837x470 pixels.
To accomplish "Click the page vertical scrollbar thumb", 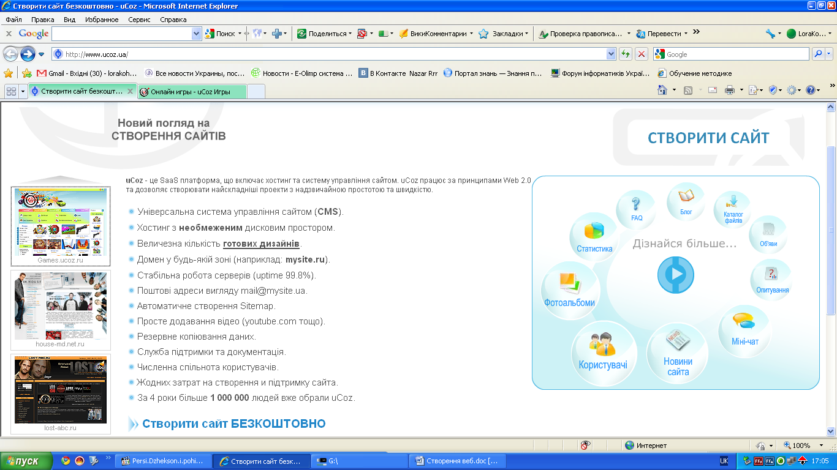I will point(831,231).
